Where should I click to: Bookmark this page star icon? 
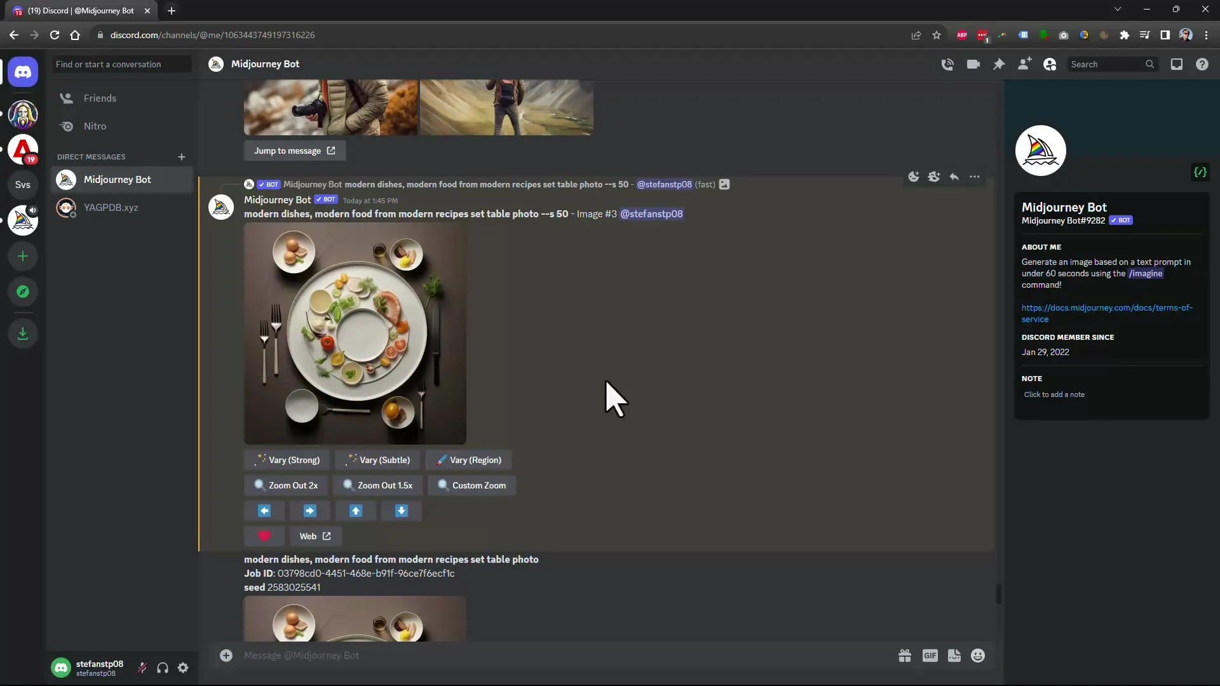pyautogui.click(x=937, y=35)
